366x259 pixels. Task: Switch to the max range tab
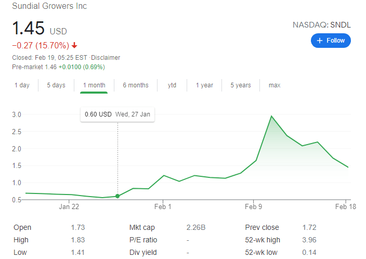pos(274,85)
